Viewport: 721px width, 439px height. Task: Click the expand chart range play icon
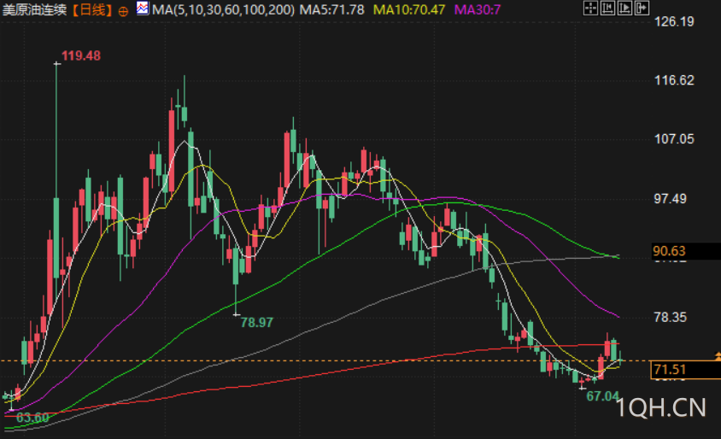pos(624,8)
